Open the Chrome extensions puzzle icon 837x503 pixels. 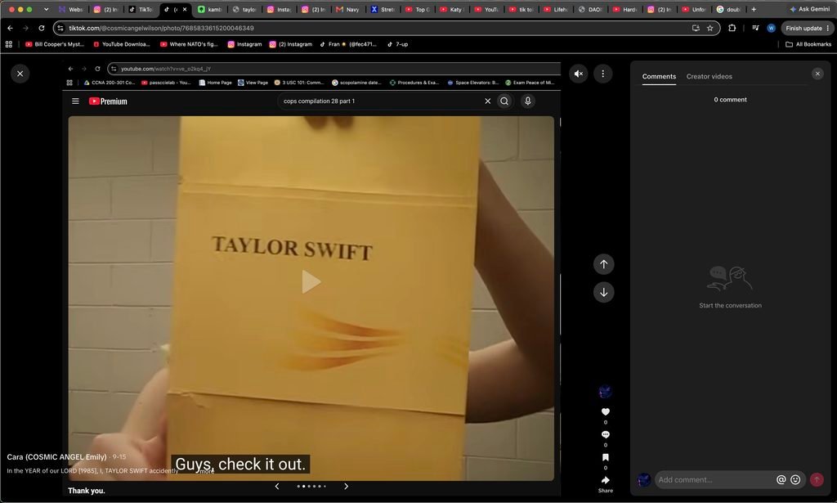tap(732, 28)
